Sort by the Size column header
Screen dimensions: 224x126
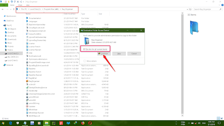coord(100,14)
